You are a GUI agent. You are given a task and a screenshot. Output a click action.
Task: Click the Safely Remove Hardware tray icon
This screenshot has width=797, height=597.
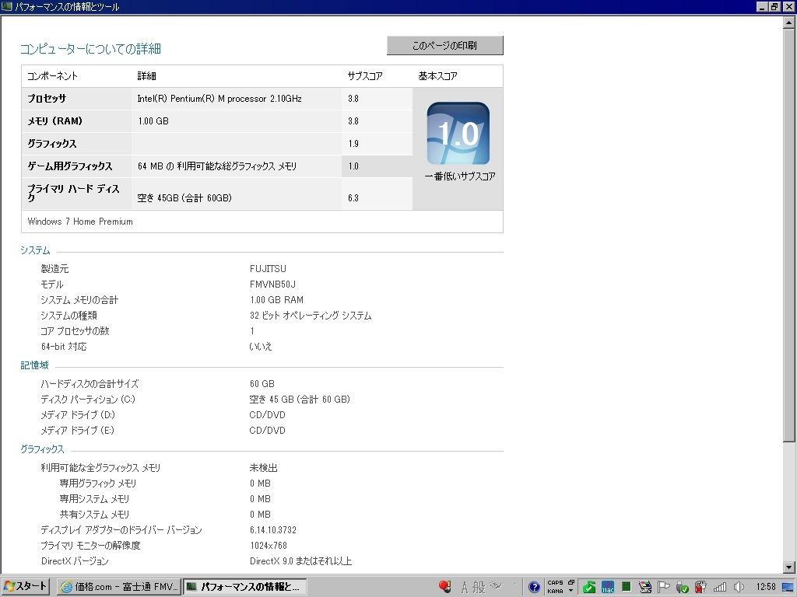pos(682,588)
